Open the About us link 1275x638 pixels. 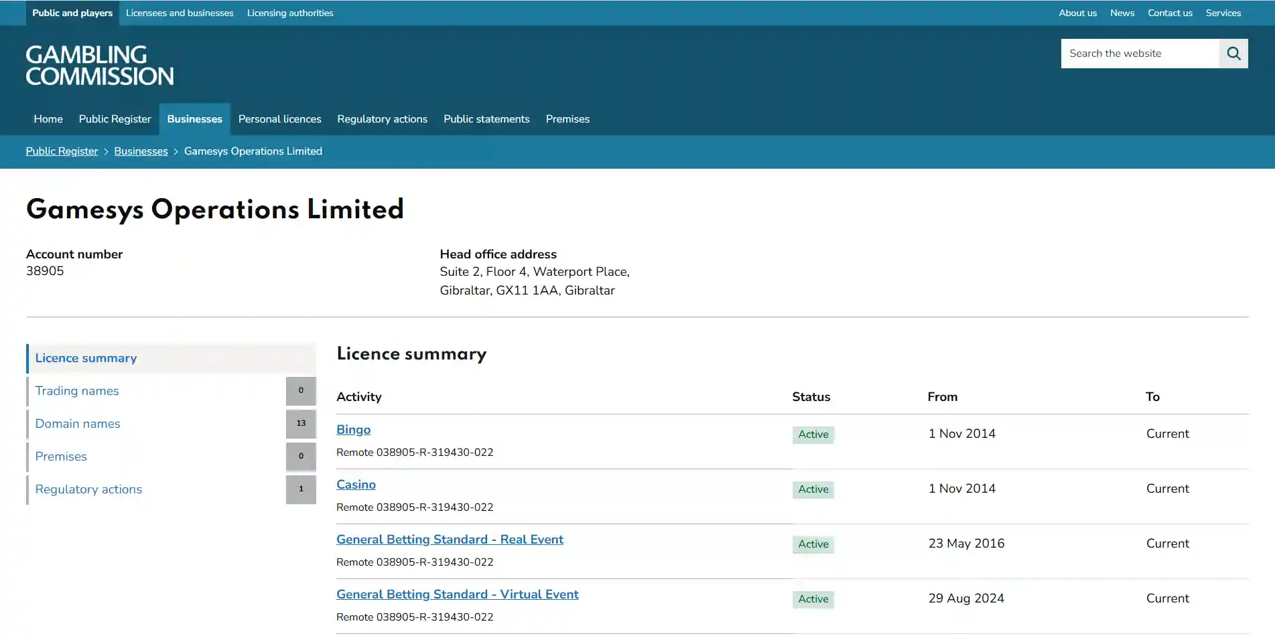pos(1077,13)
